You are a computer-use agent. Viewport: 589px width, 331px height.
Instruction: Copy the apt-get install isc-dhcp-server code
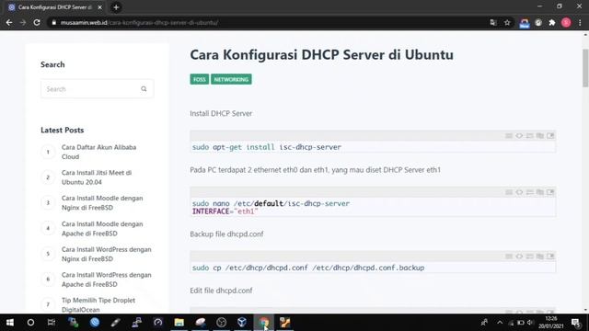[540, 136]
